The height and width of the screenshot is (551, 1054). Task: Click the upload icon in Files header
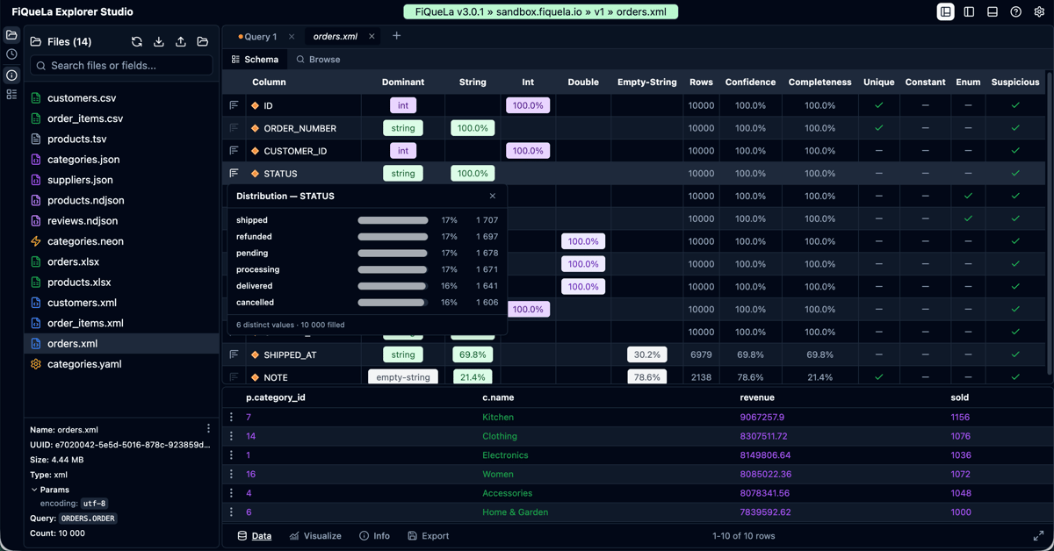(x=181, y=41)
